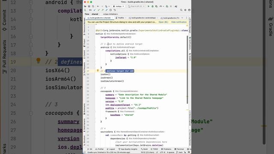
Task: Navigate forward with the right arrow icon
Action: tap(102, 6)
